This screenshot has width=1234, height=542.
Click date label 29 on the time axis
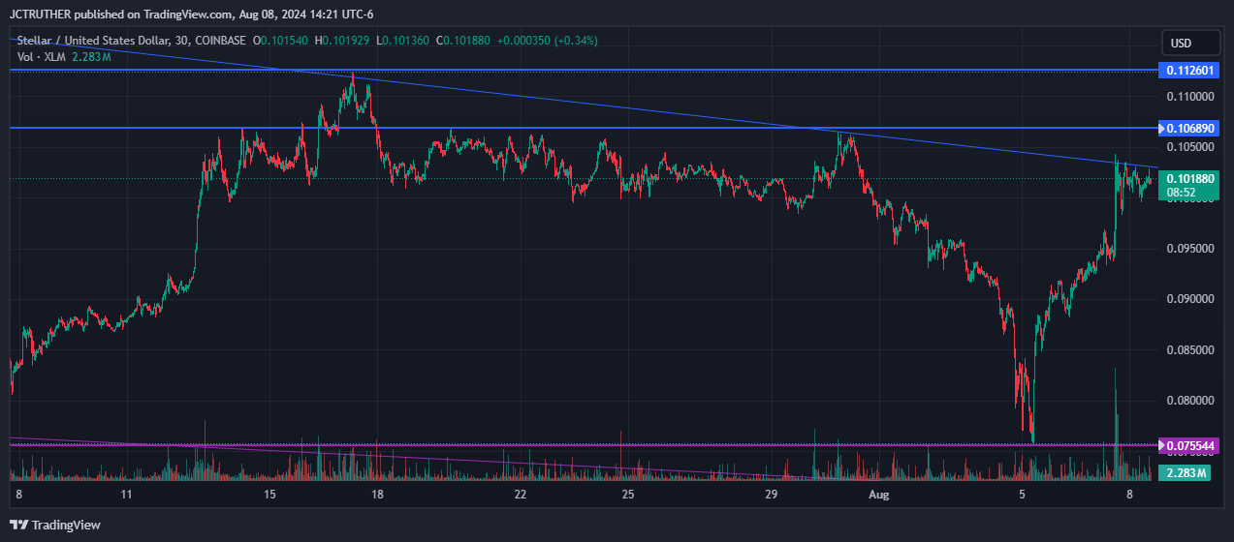(x=772, y=495)
